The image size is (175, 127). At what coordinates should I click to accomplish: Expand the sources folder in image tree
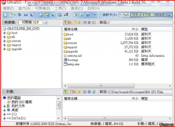coord(4,41)
